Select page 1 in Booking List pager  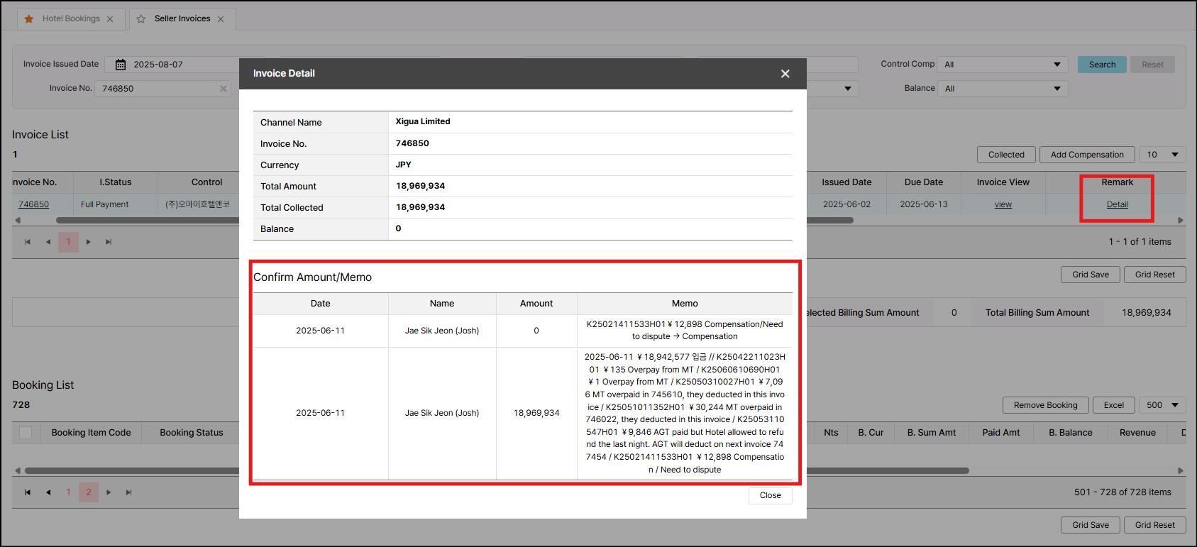pyautogui.click(x=68, y=492)
